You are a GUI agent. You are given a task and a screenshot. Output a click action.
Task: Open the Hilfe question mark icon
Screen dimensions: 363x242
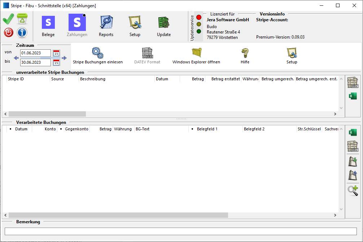coord(245,56)
